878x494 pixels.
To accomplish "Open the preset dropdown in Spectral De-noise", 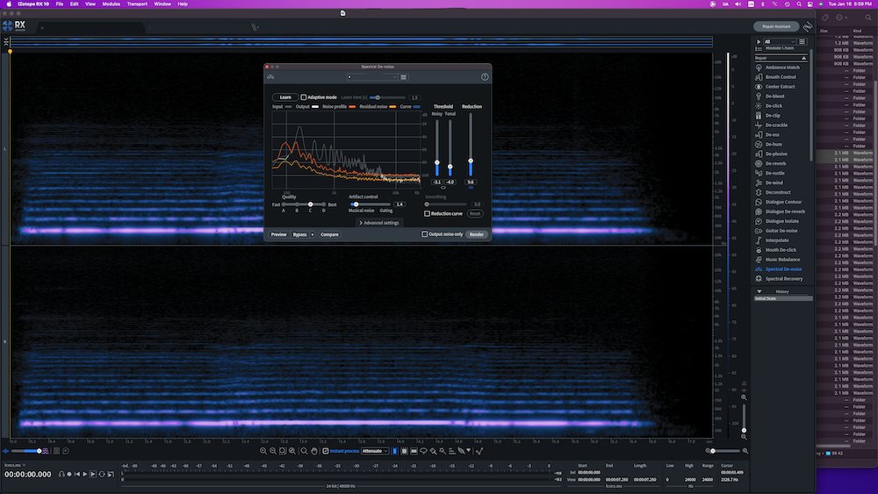I will point(371,76).
